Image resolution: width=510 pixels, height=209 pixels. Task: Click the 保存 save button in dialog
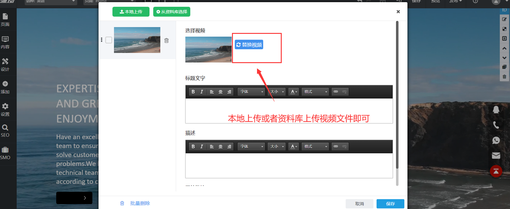pos(390,204)
